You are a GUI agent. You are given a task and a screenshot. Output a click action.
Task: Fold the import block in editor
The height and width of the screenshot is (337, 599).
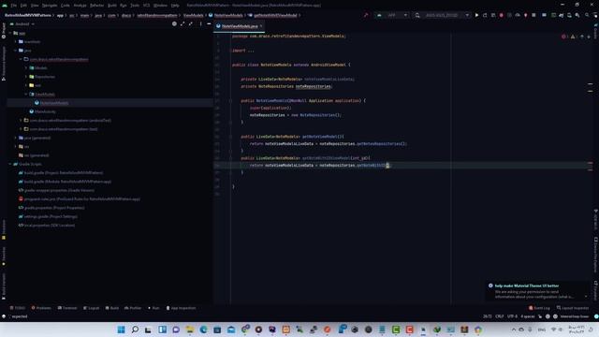[x=230, y=51]
